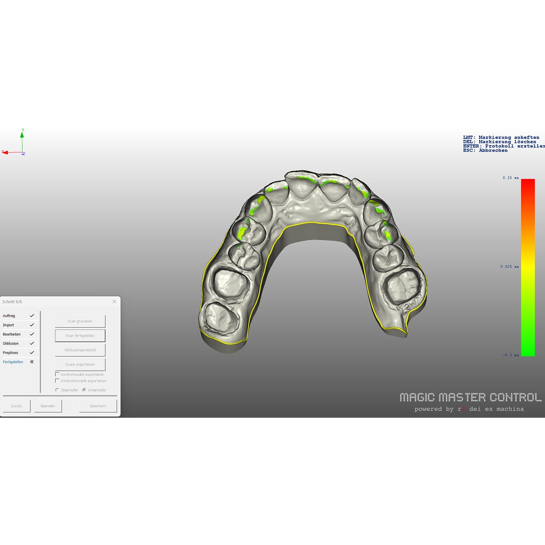Go to the Import step
Viewport: 545px width, 545px height.
[9, 325]
